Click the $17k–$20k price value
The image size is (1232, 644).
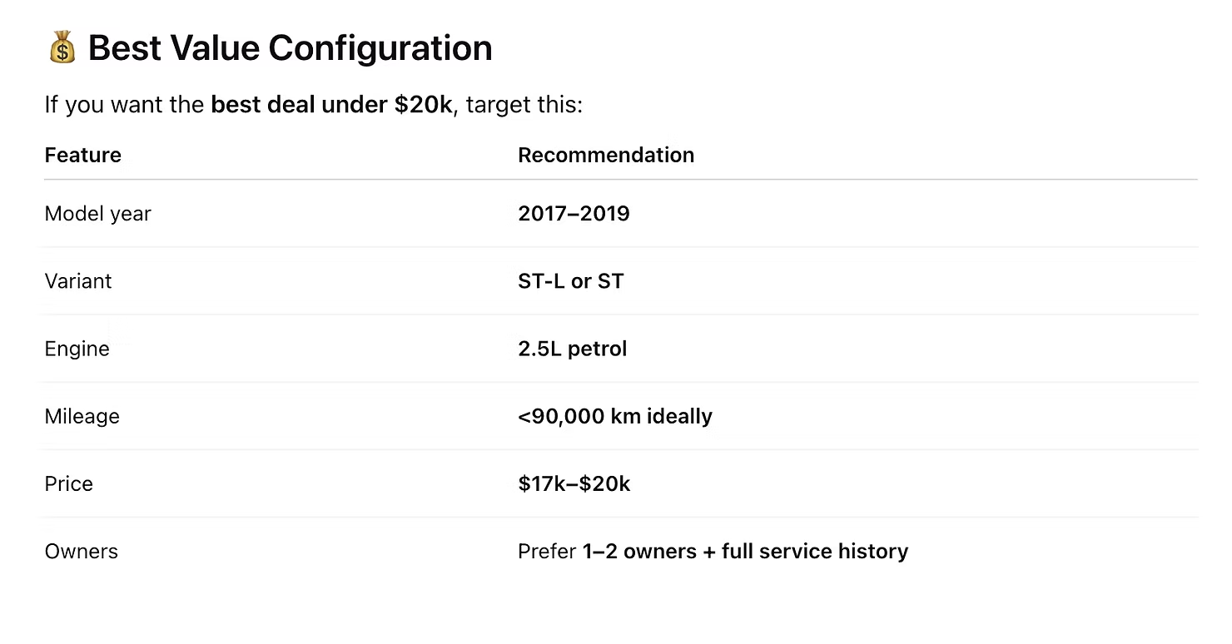(574, 483)
